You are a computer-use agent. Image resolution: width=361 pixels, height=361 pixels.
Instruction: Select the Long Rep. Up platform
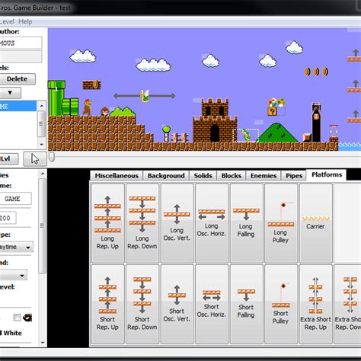tap(107, 223)
